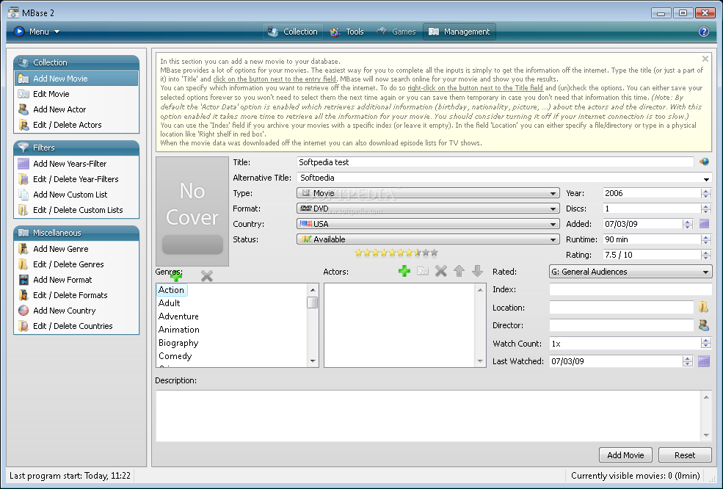Set rating using the star bar
Image resolution: width=723 pixels, height=489 pixels.
coord(396,253)
